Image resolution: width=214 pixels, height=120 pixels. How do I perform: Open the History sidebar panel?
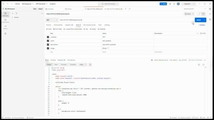click(5, 27)
